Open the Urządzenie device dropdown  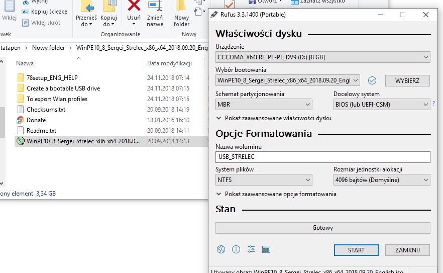click(x=322, y=57)
